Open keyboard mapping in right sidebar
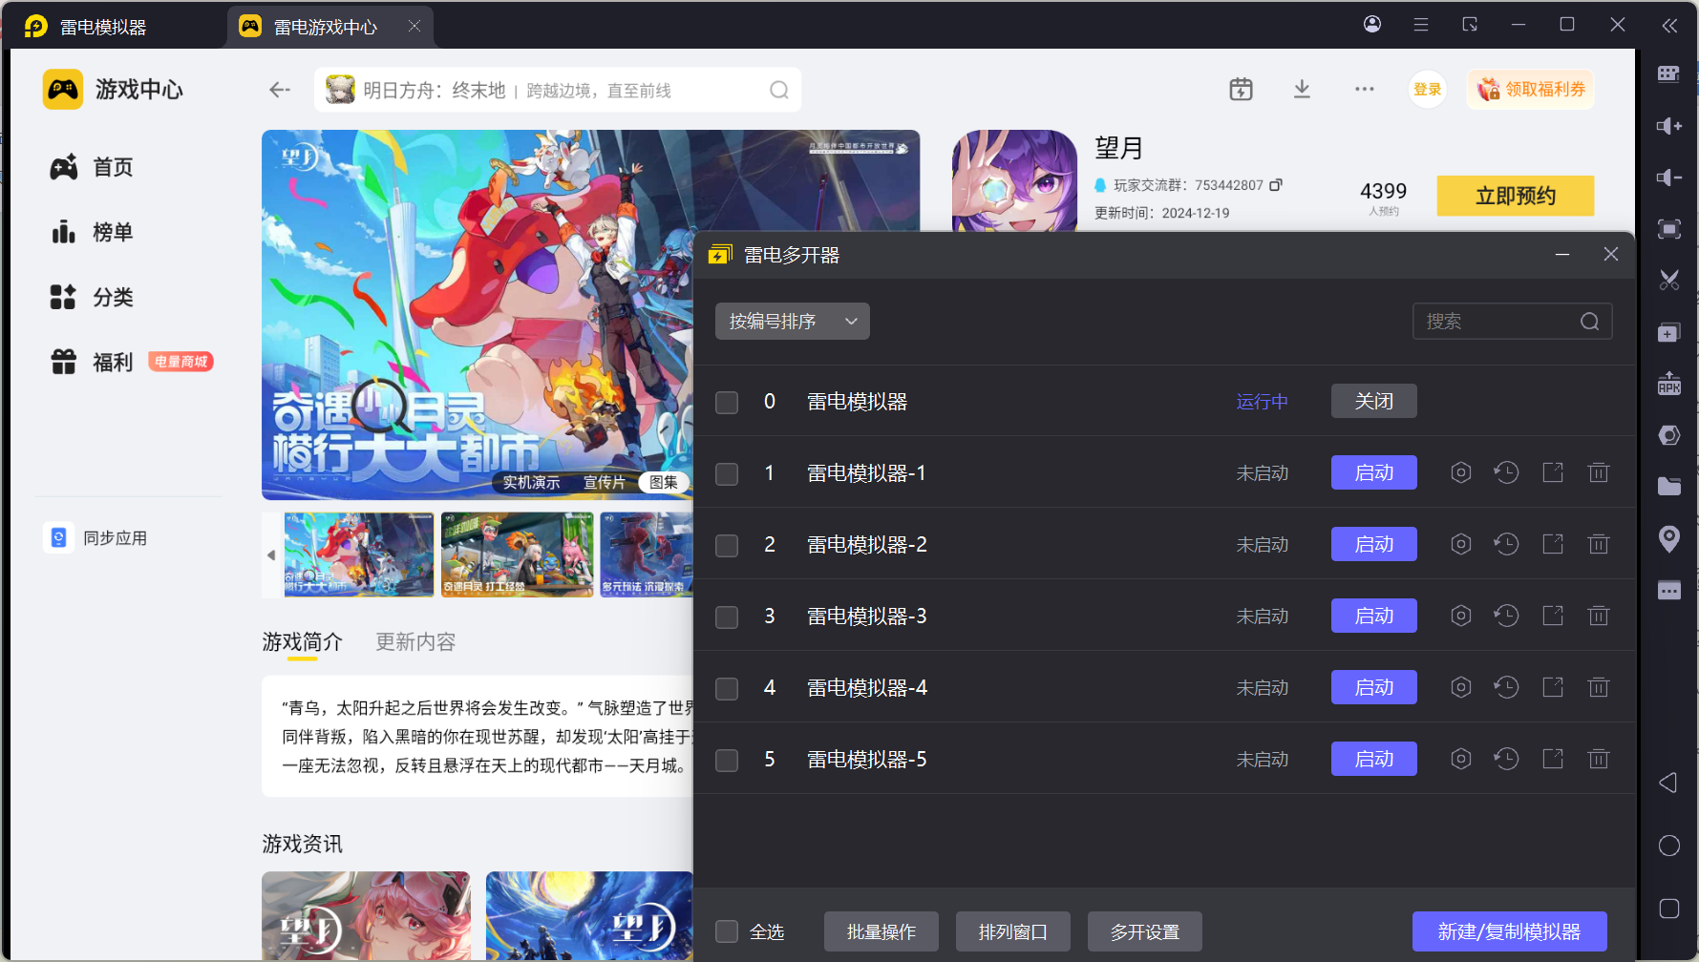The image size is (1699, 962). [x=1668, y=74]
